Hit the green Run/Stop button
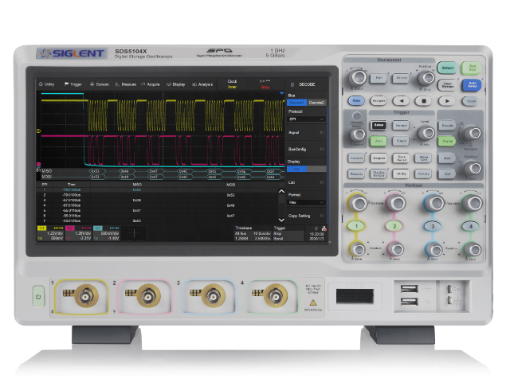 coord(472,68)
